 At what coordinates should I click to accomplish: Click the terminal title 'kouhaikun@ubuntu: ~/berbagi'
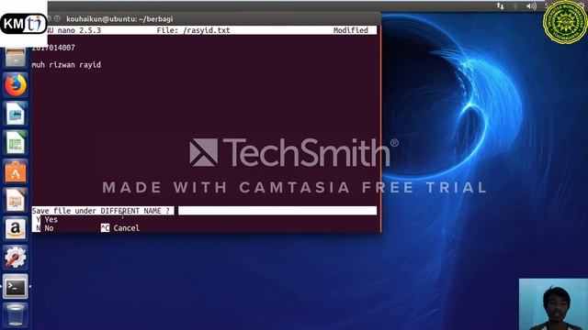[119, 18]
